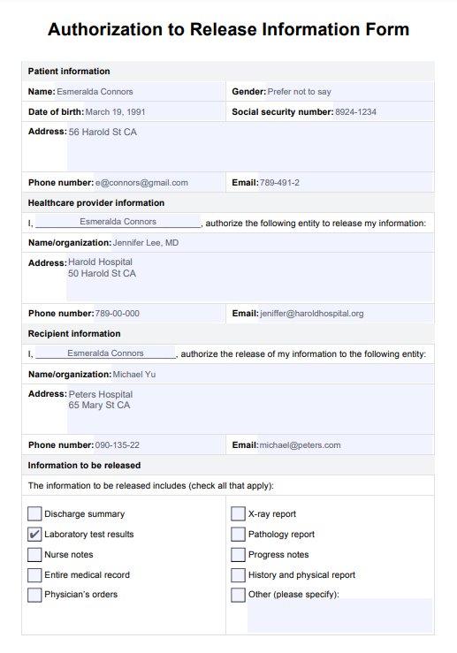Image resolution: width=457 pixels, height=653 pixels.
Task: Enable the Physician's orders checkbox
Action: pos(34,595)
